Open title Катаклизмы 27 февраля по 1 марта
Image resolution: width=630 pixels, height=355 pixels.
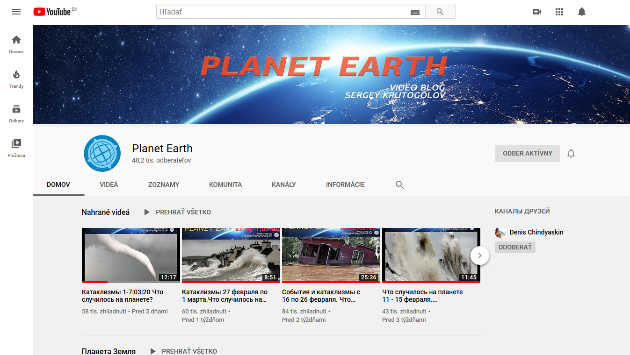coord(224,296)
